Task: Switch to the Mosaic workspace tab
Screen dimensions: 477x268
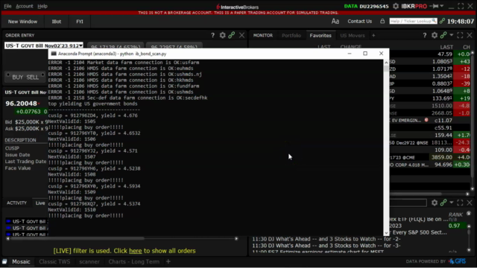Action: pyautogui.click(x=21, y=261)
